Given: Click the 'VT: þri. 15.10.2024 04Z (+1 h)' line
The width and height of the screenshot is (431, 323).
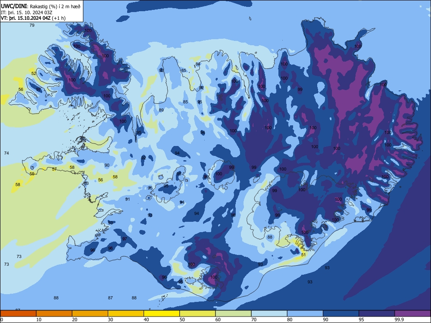Looking at the screenshot, I should pos(33,18).
